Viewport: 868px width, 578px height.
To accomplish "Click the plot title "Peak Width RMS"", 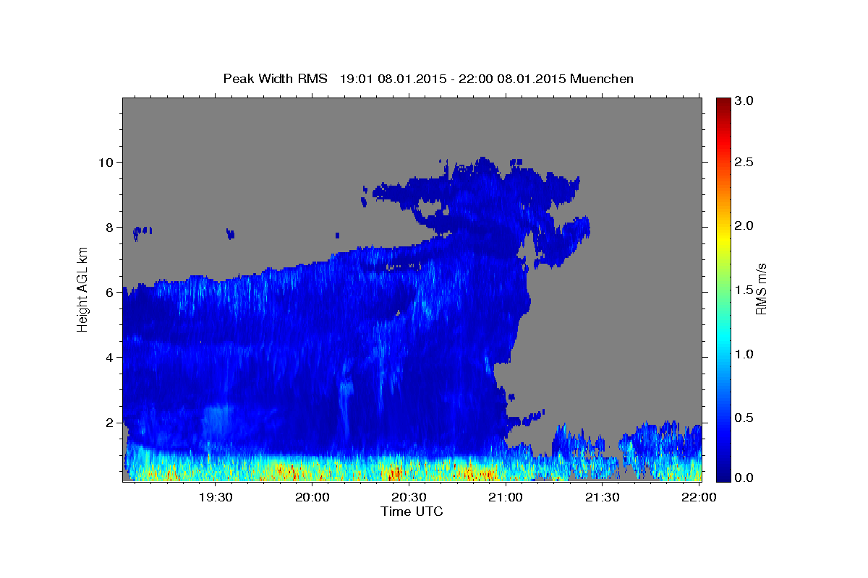I will click(276, 78).
